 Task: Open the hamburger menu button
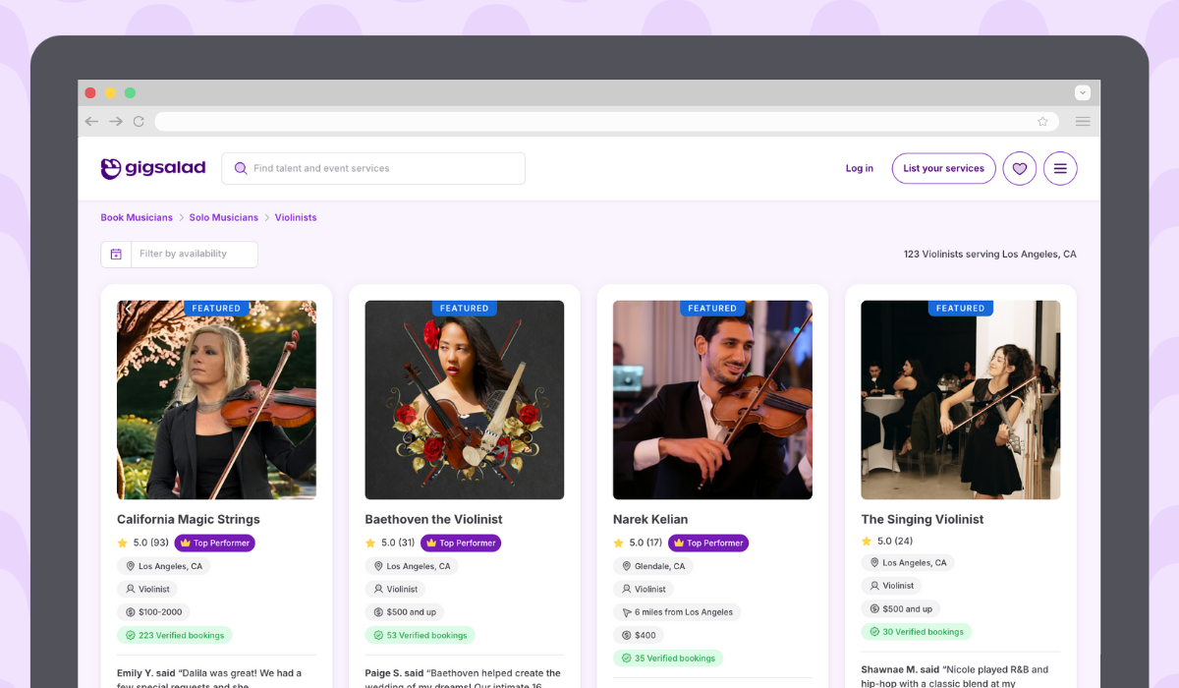coord(1060,168)
